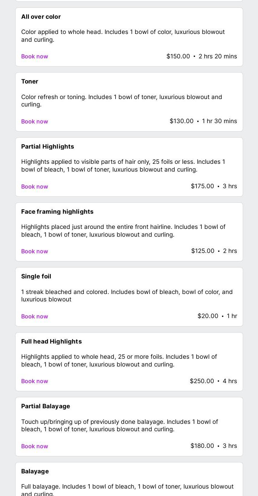Select the Toner service title

tap(30, 81)
